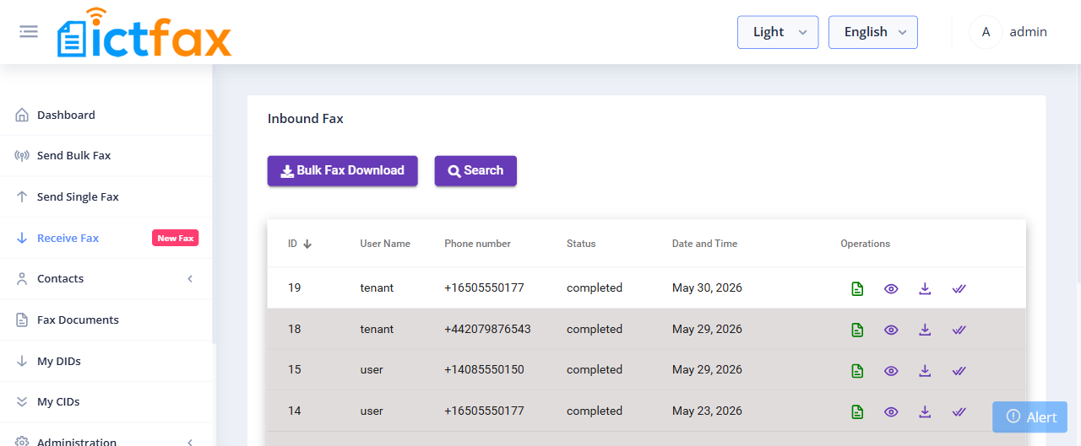This screenshot has height=446, width=1081.
Task: View fax 18 with eye icon
Action: click(x=891, y=330)
